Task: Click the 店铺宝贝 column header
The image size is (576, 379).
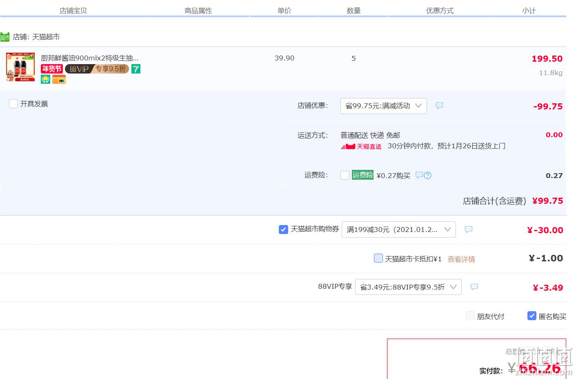Action: click(73, 11)
